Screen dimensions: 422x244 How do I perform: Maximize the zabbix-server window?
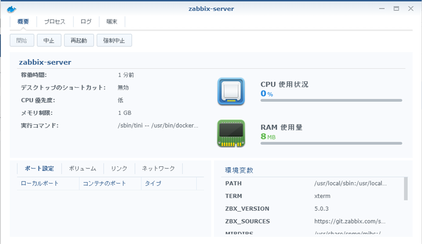396,8
